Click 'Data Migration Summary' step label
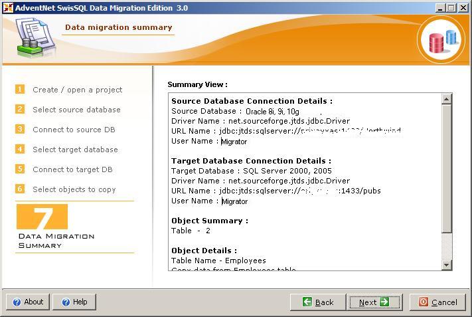472x317 pixels. [x=56, y=241]
